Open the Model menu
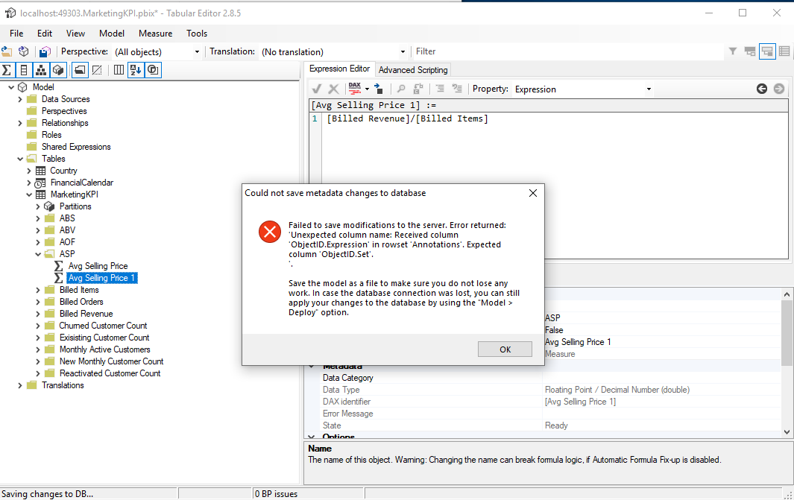794x500 pixels. 111,33
